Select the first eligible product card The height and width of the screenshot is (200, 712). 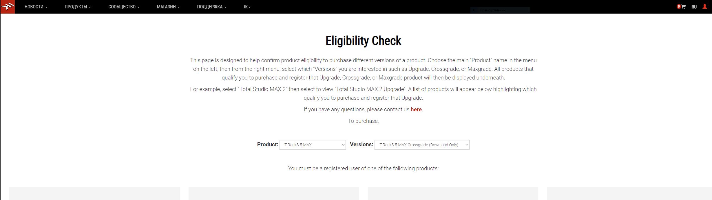click(94, 194)
